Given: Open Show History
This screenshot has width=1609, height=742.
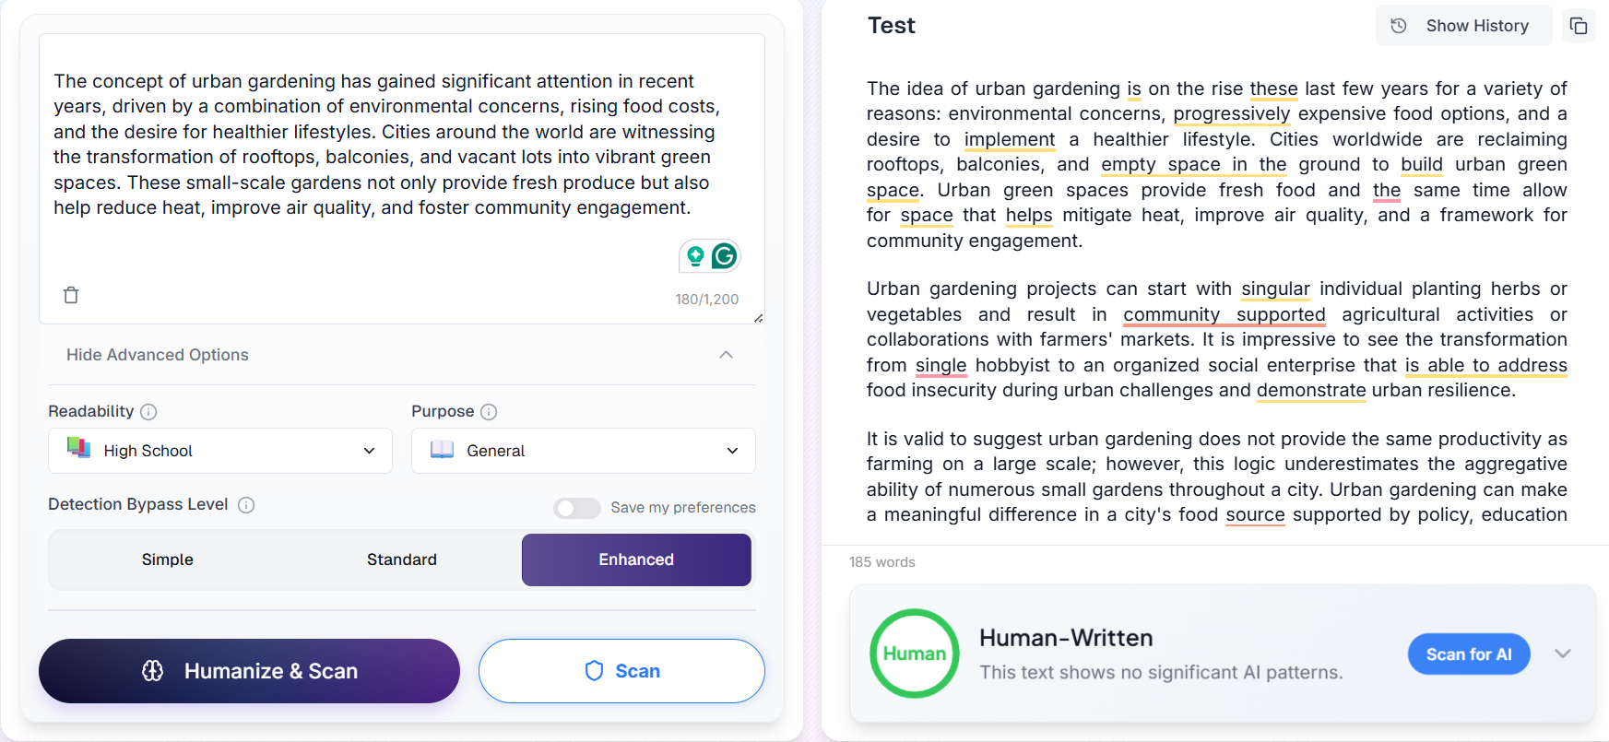Looking at the screenshot, I should (x=1463, y=25).
